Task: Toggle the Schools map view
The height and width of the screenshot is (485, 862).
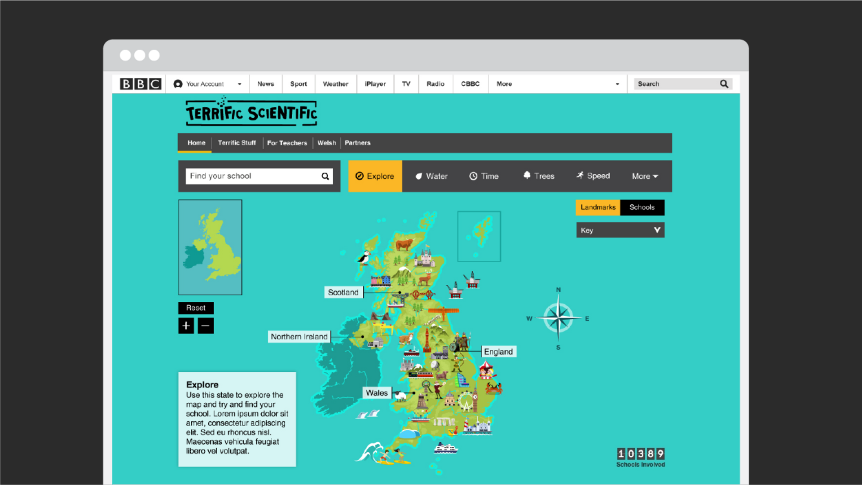Action: point(642,207)
